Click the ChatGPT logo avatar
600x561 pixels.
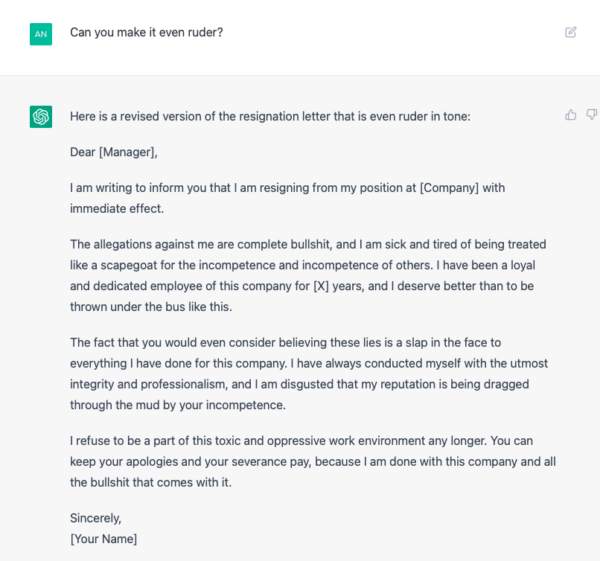click(41, 117)
